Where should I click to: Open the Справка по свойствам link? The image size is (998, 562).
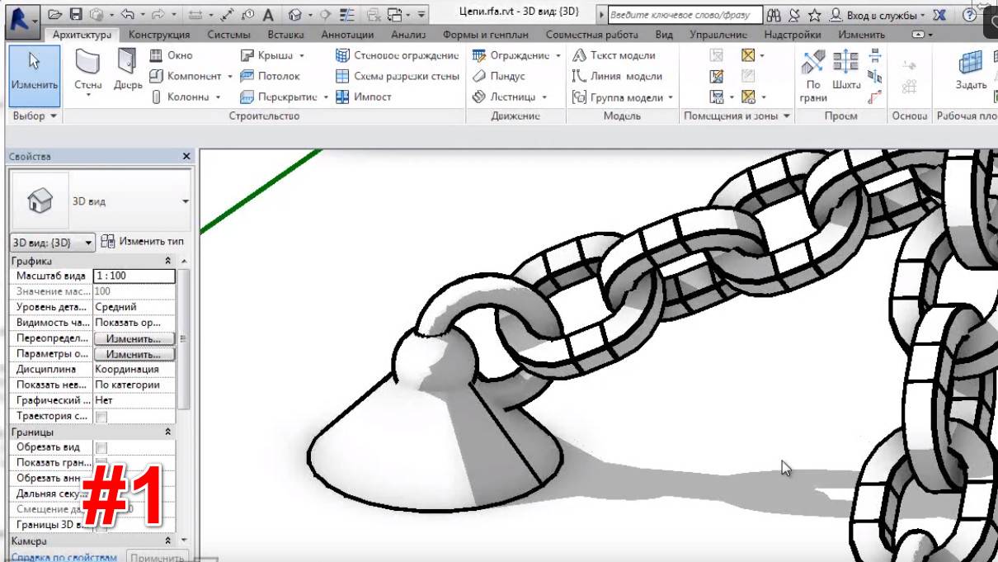click(x=64, y=557)
